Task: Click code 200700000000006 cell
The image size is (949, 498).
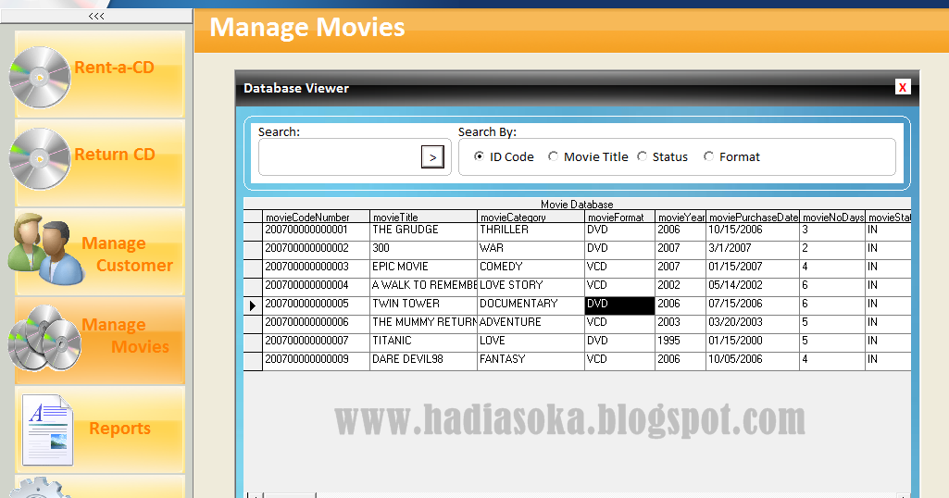Action: click(x=316, y=324)
